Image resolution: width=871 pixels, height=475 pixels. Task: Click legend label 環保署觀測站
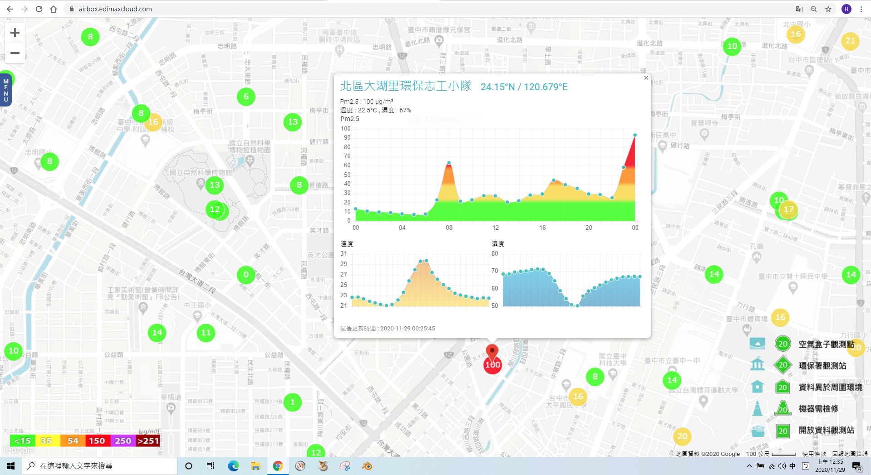pyautogui.click(x=822, y=366)
